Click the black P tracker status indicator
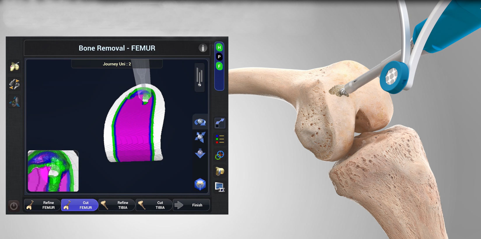This screenshot has height=239, width=481. click(x=219, y=57)
